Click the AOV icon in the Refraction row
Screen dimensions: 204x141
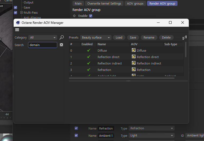134,69
